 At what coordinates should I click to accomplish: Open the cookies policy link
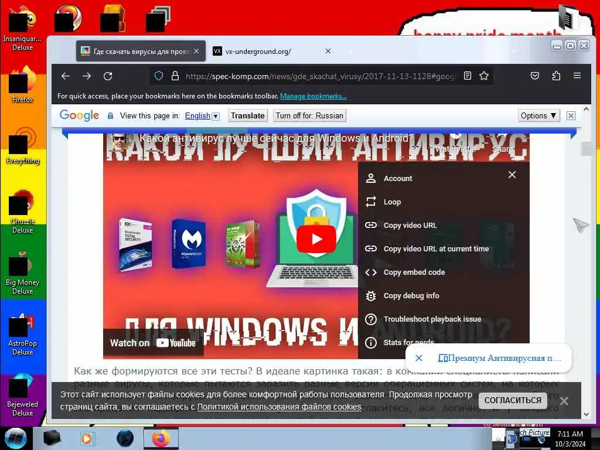tap(279, 407)
